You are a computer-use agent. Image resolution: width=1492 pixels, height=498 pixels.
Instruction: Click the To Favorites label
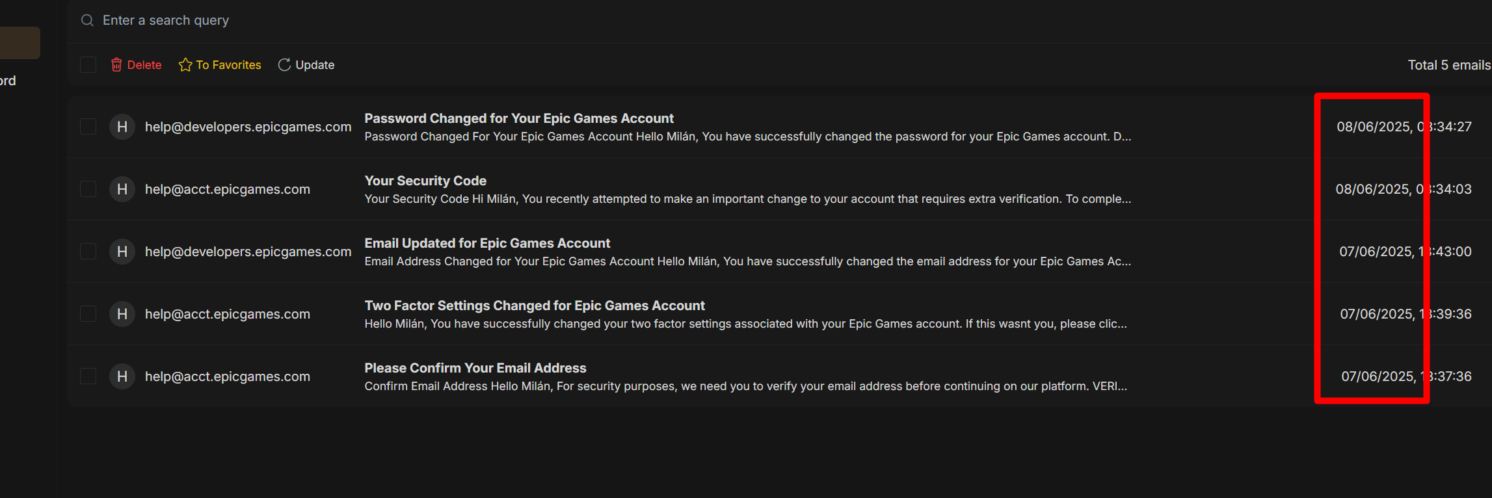[x=229, y=65]
